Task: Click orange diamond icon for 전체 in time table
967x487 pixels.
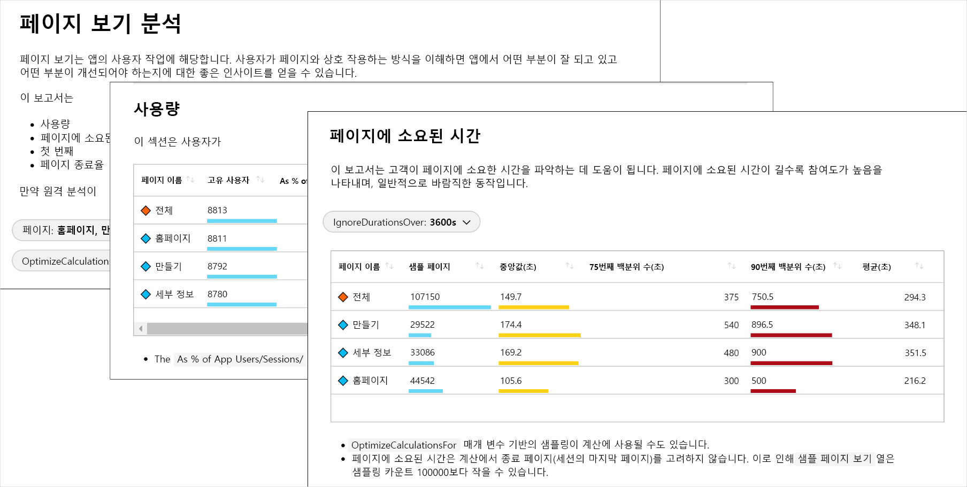Action: point(343,297)
